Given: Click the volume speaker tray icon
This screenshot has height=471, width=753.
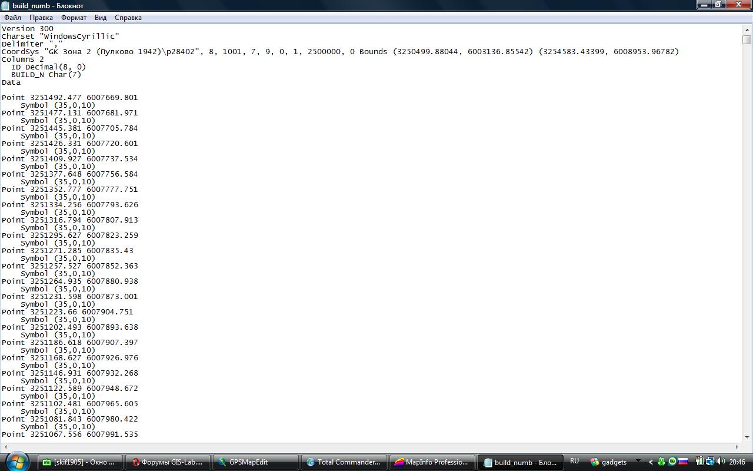Looking at the screenshot, I should 721,462.
